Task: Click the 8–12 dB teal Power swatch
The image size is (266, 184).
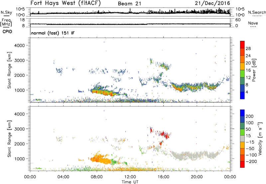Action: pyautogui.click(x=242, y=81)
